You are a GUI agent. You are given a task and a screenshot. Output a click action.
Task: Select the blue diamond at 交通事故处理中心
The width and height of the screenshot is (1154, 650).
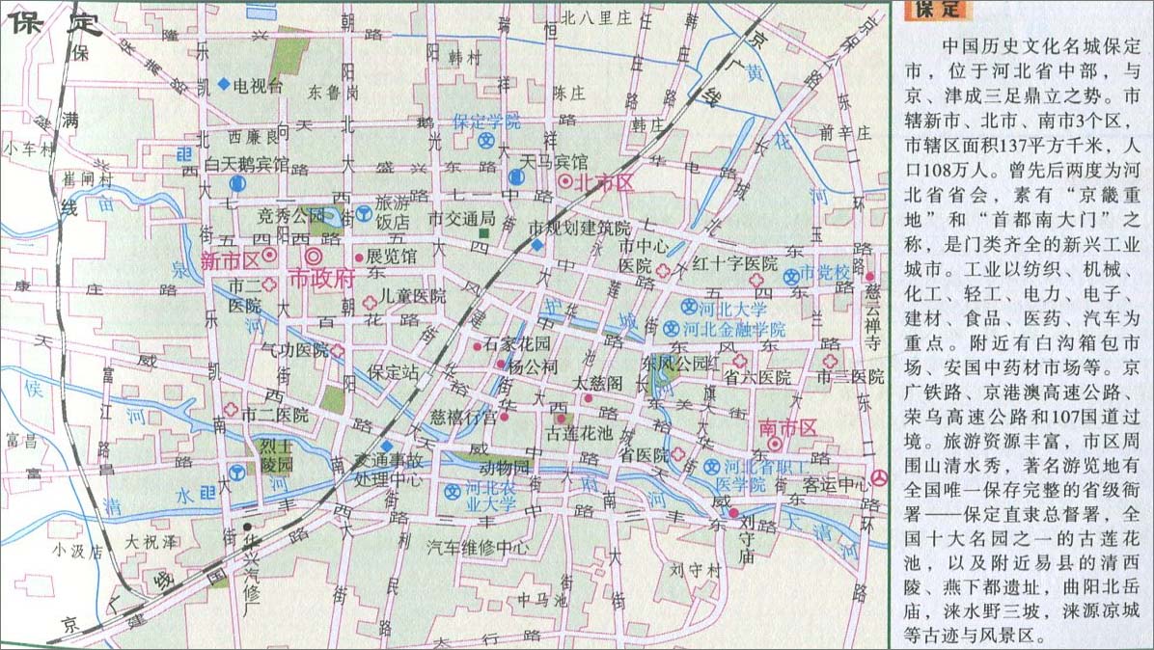(x=386, y=447)
